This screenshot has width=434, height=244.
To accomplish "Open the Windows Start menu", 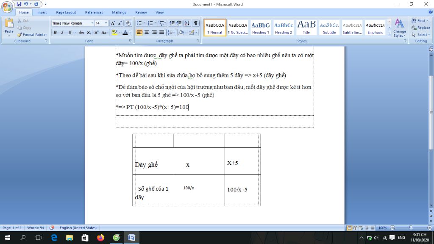I will point(8,238).
